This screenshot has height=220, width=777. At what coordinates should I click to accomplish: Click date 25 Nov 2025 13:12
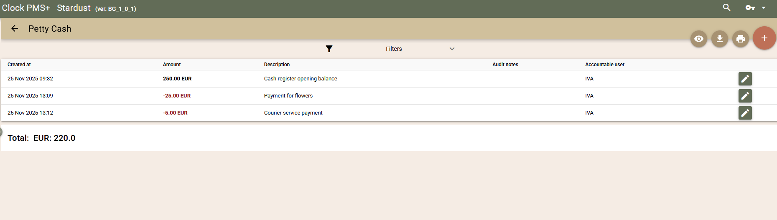click(x=30, y=113)
